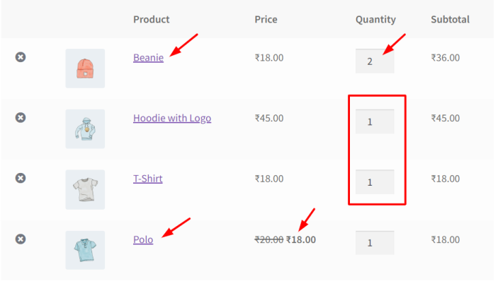The width and height of the screenshot is (498, 286).
Task: Click the Polo discounted ₹18.00 price
Action: coord(301,239)
